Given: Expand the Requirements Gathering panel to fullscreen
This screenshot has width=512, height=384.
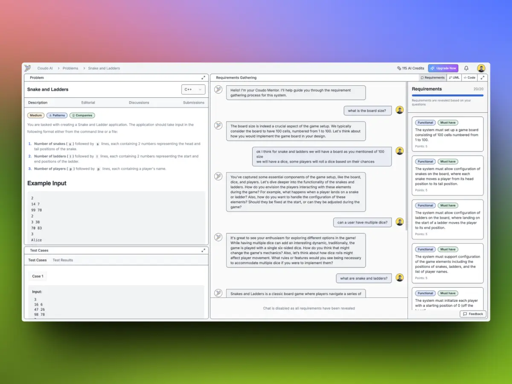Looking at the screenshot, I should pos(483,78).
